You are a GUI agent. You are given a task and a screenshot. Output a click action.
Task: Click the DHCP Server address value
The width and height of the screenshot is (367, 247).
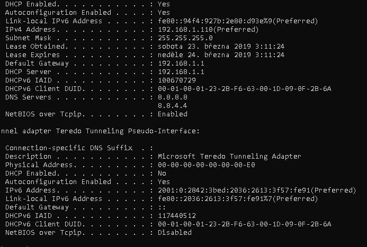(x=181, y=72)
